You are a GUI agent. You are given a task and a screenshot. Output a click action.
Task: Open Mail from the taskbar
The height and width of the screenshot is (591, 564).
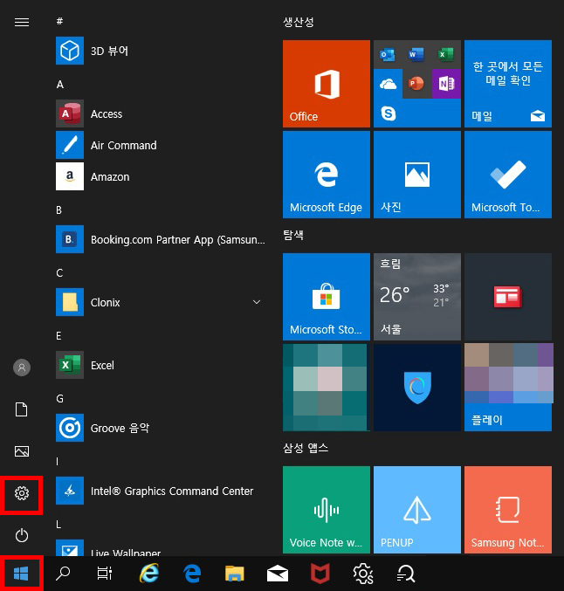pyautogui.click(x=278, y=574)
